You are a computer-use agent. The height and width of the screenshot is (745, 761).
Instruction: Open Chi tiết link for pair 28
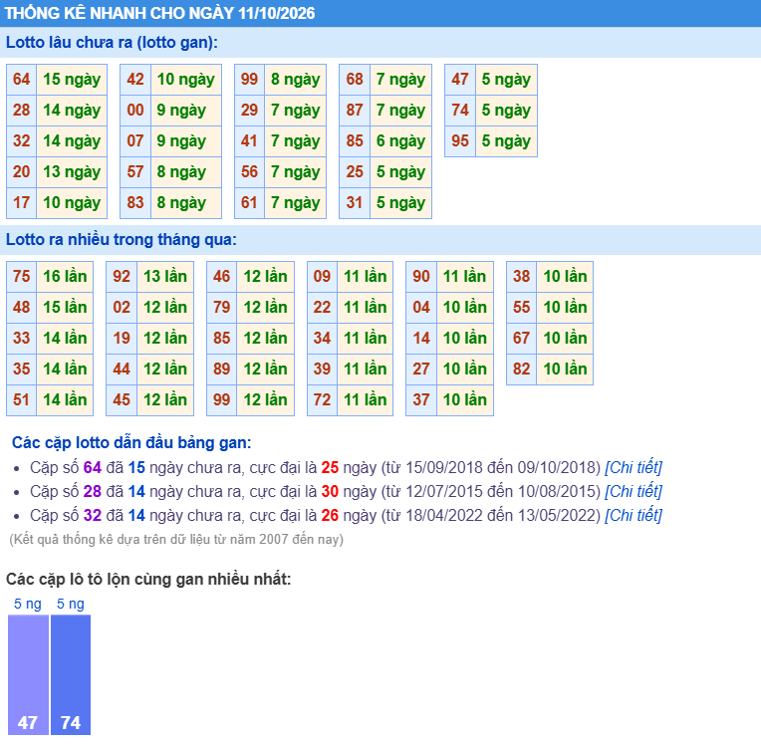pos(633,491)
